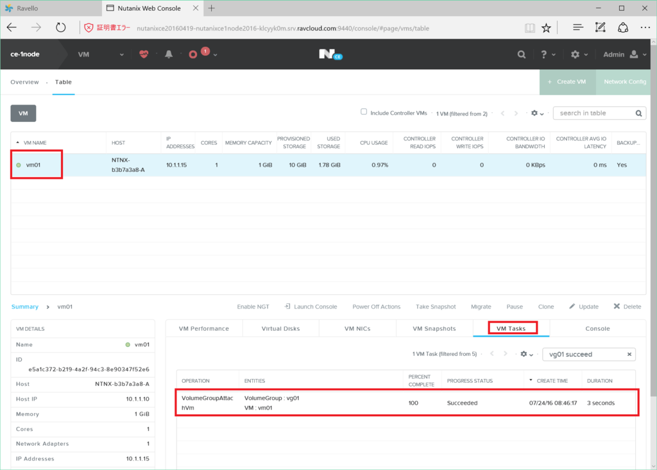The width and height of the screenshot is (657, 470).
Task: Click the search magnifier in table field
Action: 638,113
